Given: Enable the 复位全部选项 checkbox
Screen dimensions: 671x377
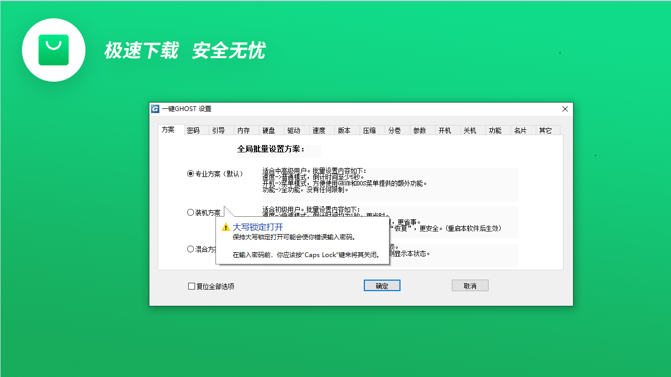Looking at the screenshot, I should click(x=191, y=286).
